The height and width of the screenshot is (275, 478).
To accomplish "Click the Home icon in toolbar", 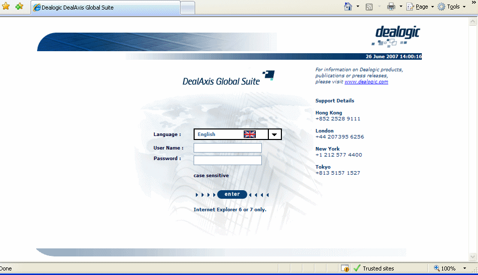I will point(348,7).
